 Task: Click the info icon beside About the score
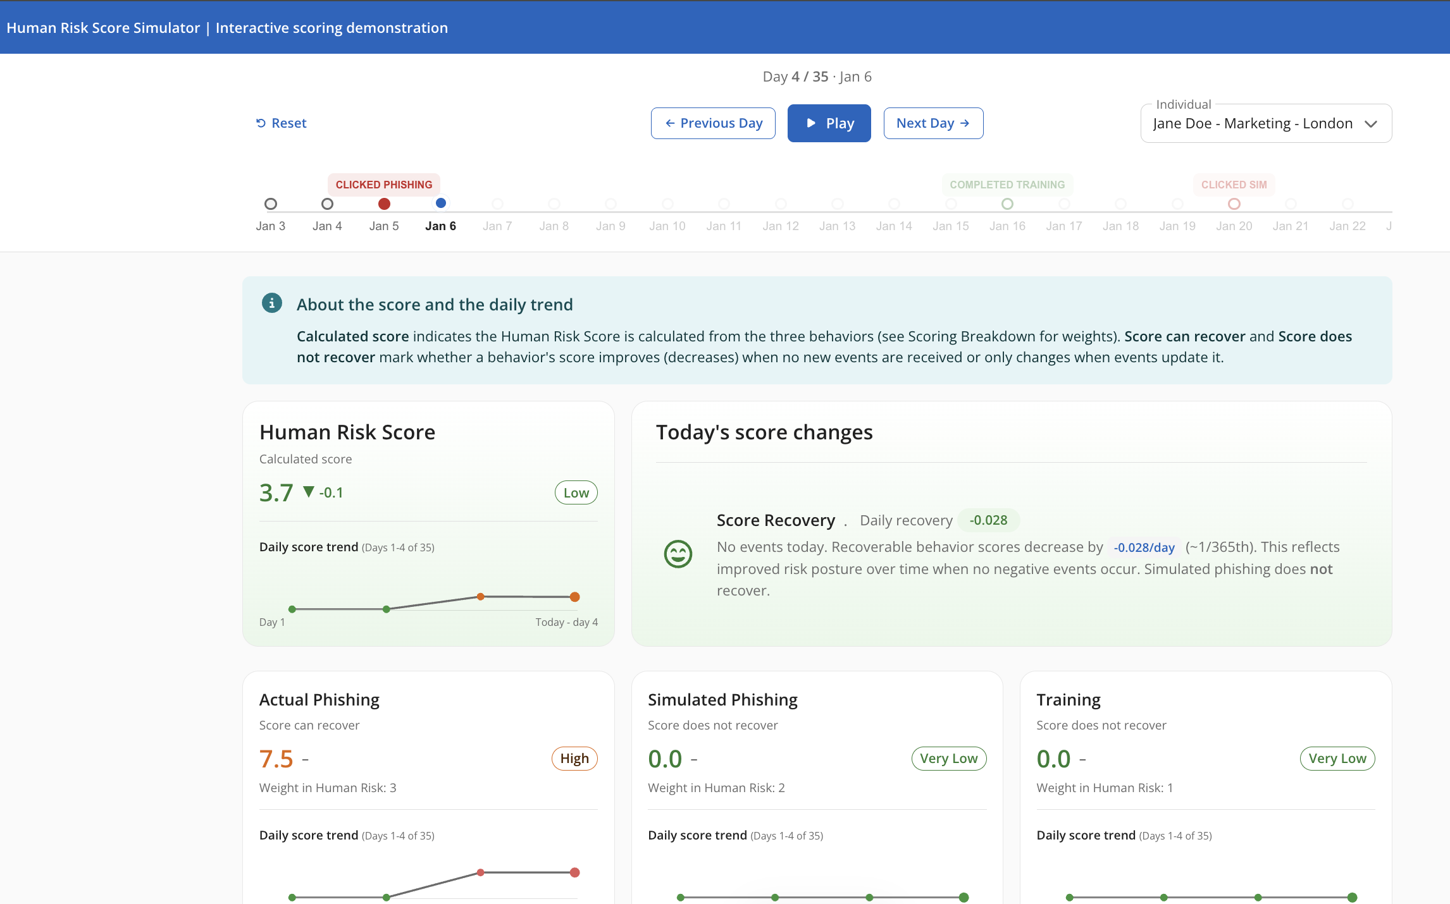(x=272, y=303)
